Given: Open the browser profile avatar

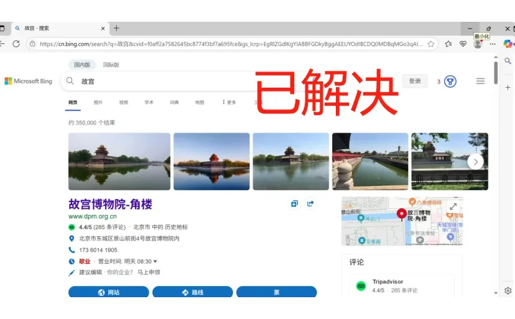Looking at the screenshot, I should (478, 44).
